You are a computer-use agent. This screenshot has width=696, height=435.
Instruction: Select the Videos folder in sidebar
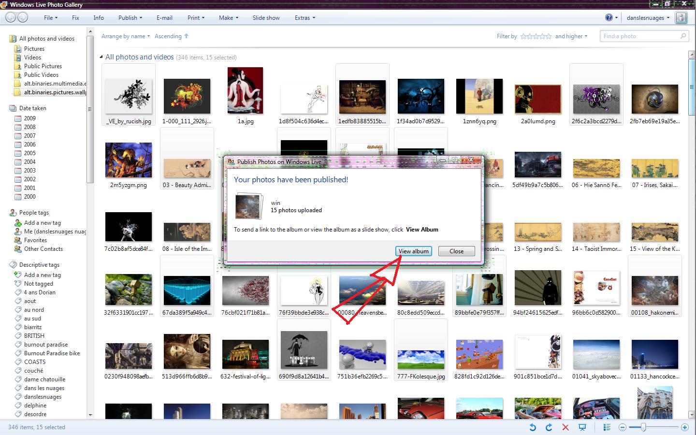pos(32,58)
